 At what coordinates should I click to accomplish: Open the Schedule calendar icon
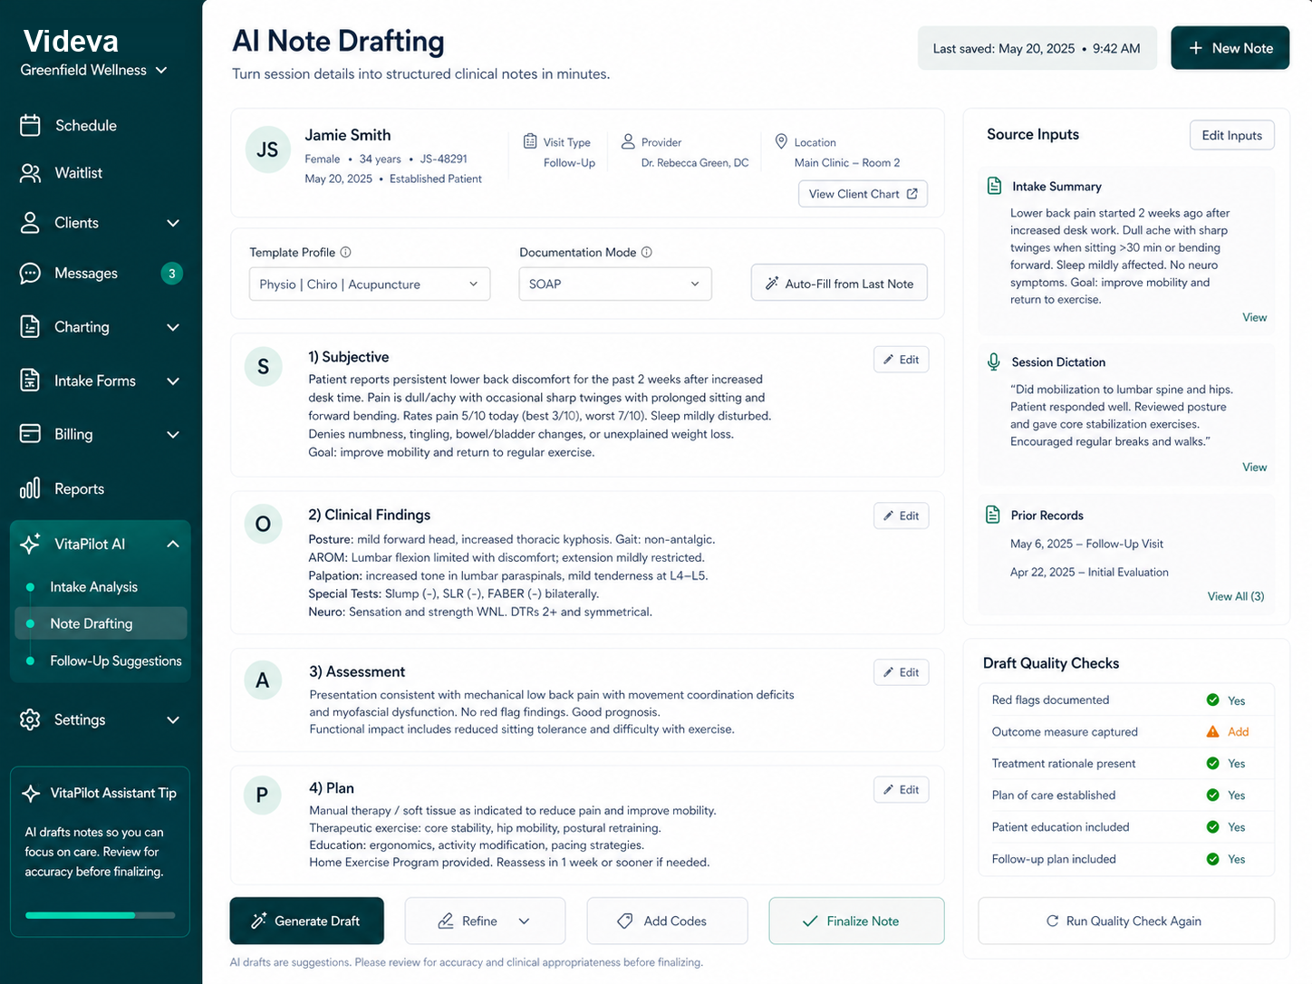pos(30,125)
